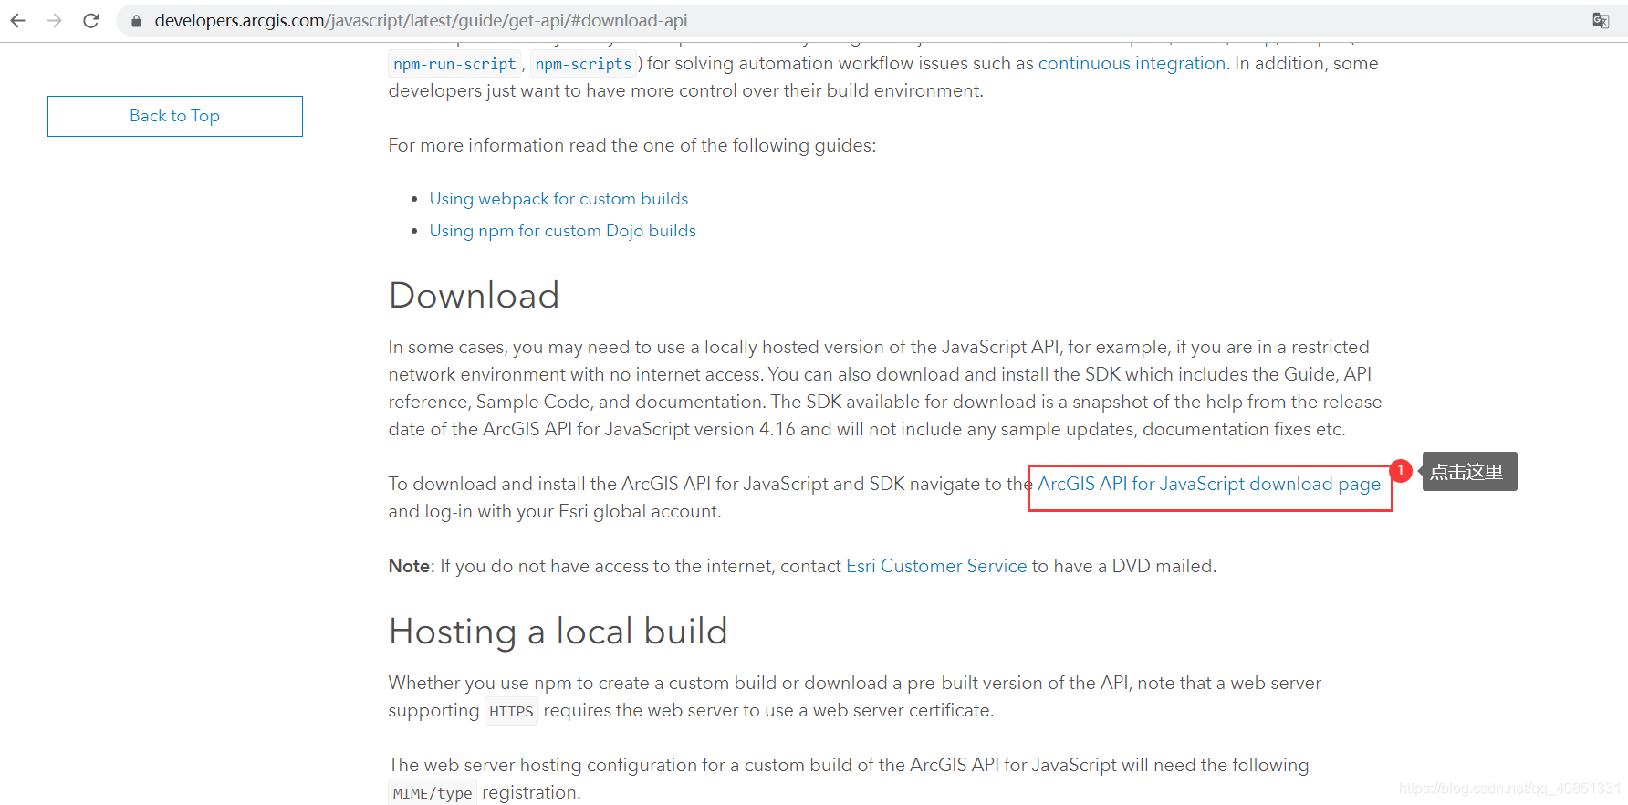1628x805 pixels.
Task: Open Using webpack for custom builds link
Action: pos(558,199)
